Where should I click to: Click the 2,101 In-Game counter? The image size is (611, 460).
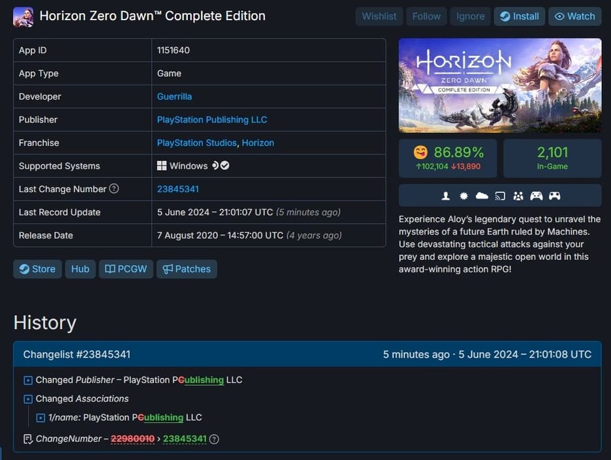(552, 158)
